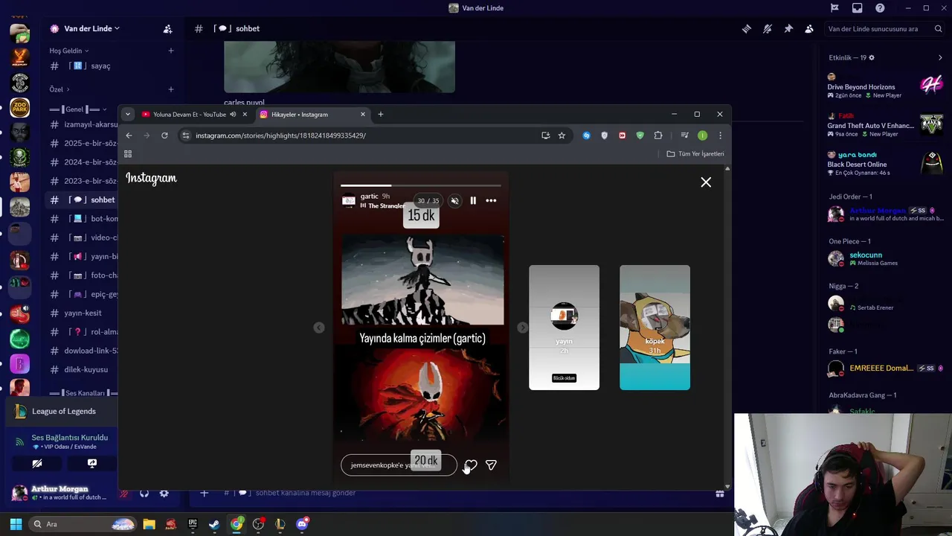Add attachment plus in Discord message bar
This screenshot has height=536, width=952.
[204, 493]
